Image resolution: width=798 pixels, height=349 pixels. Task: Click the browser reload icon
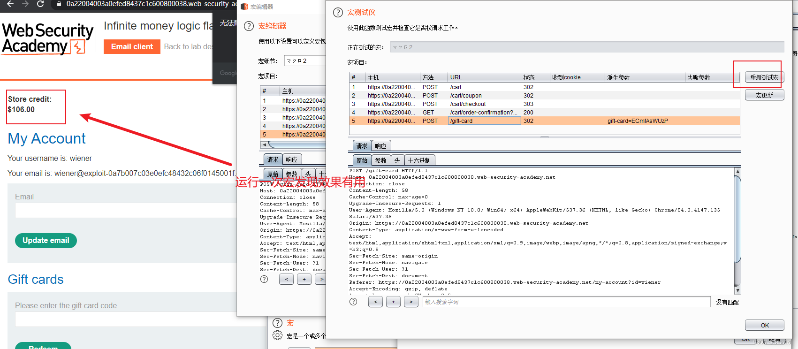tap(40, 4)
